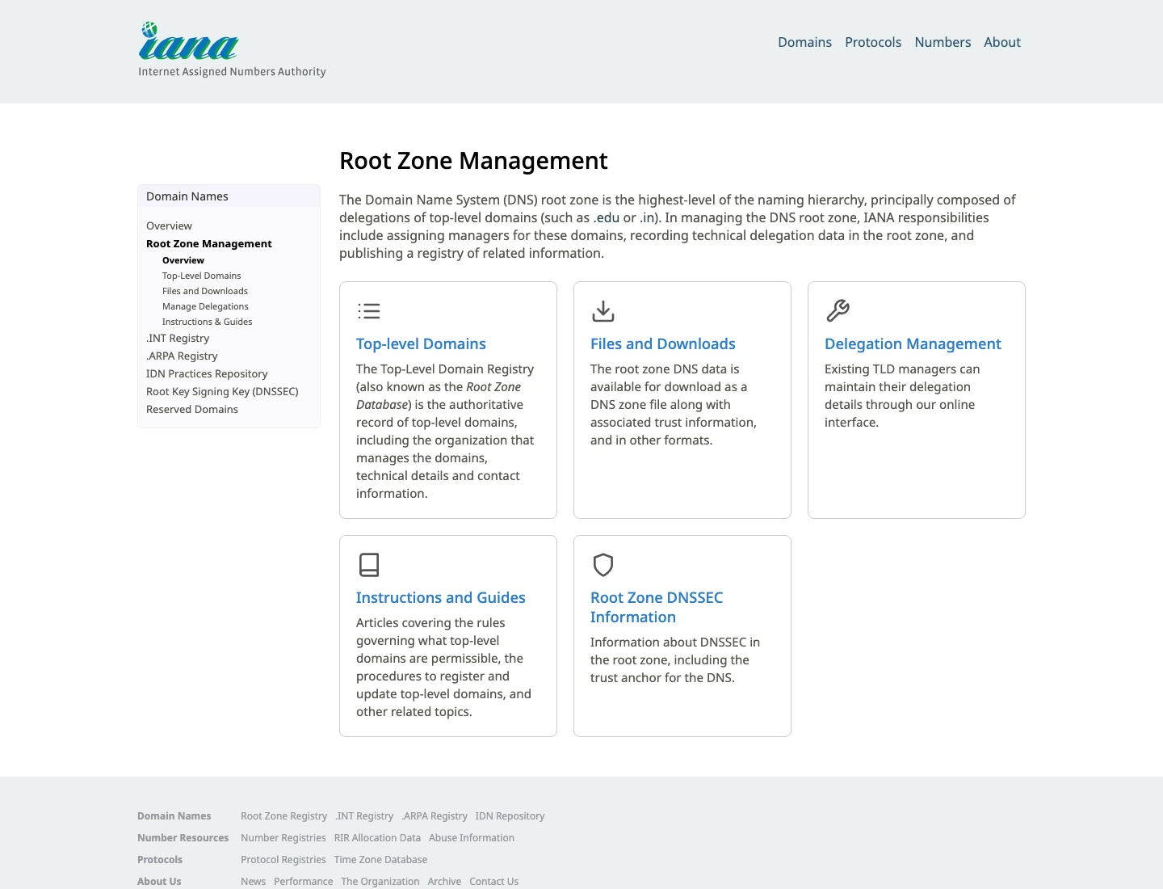Click the IANA logo in the header

point(232,49)
